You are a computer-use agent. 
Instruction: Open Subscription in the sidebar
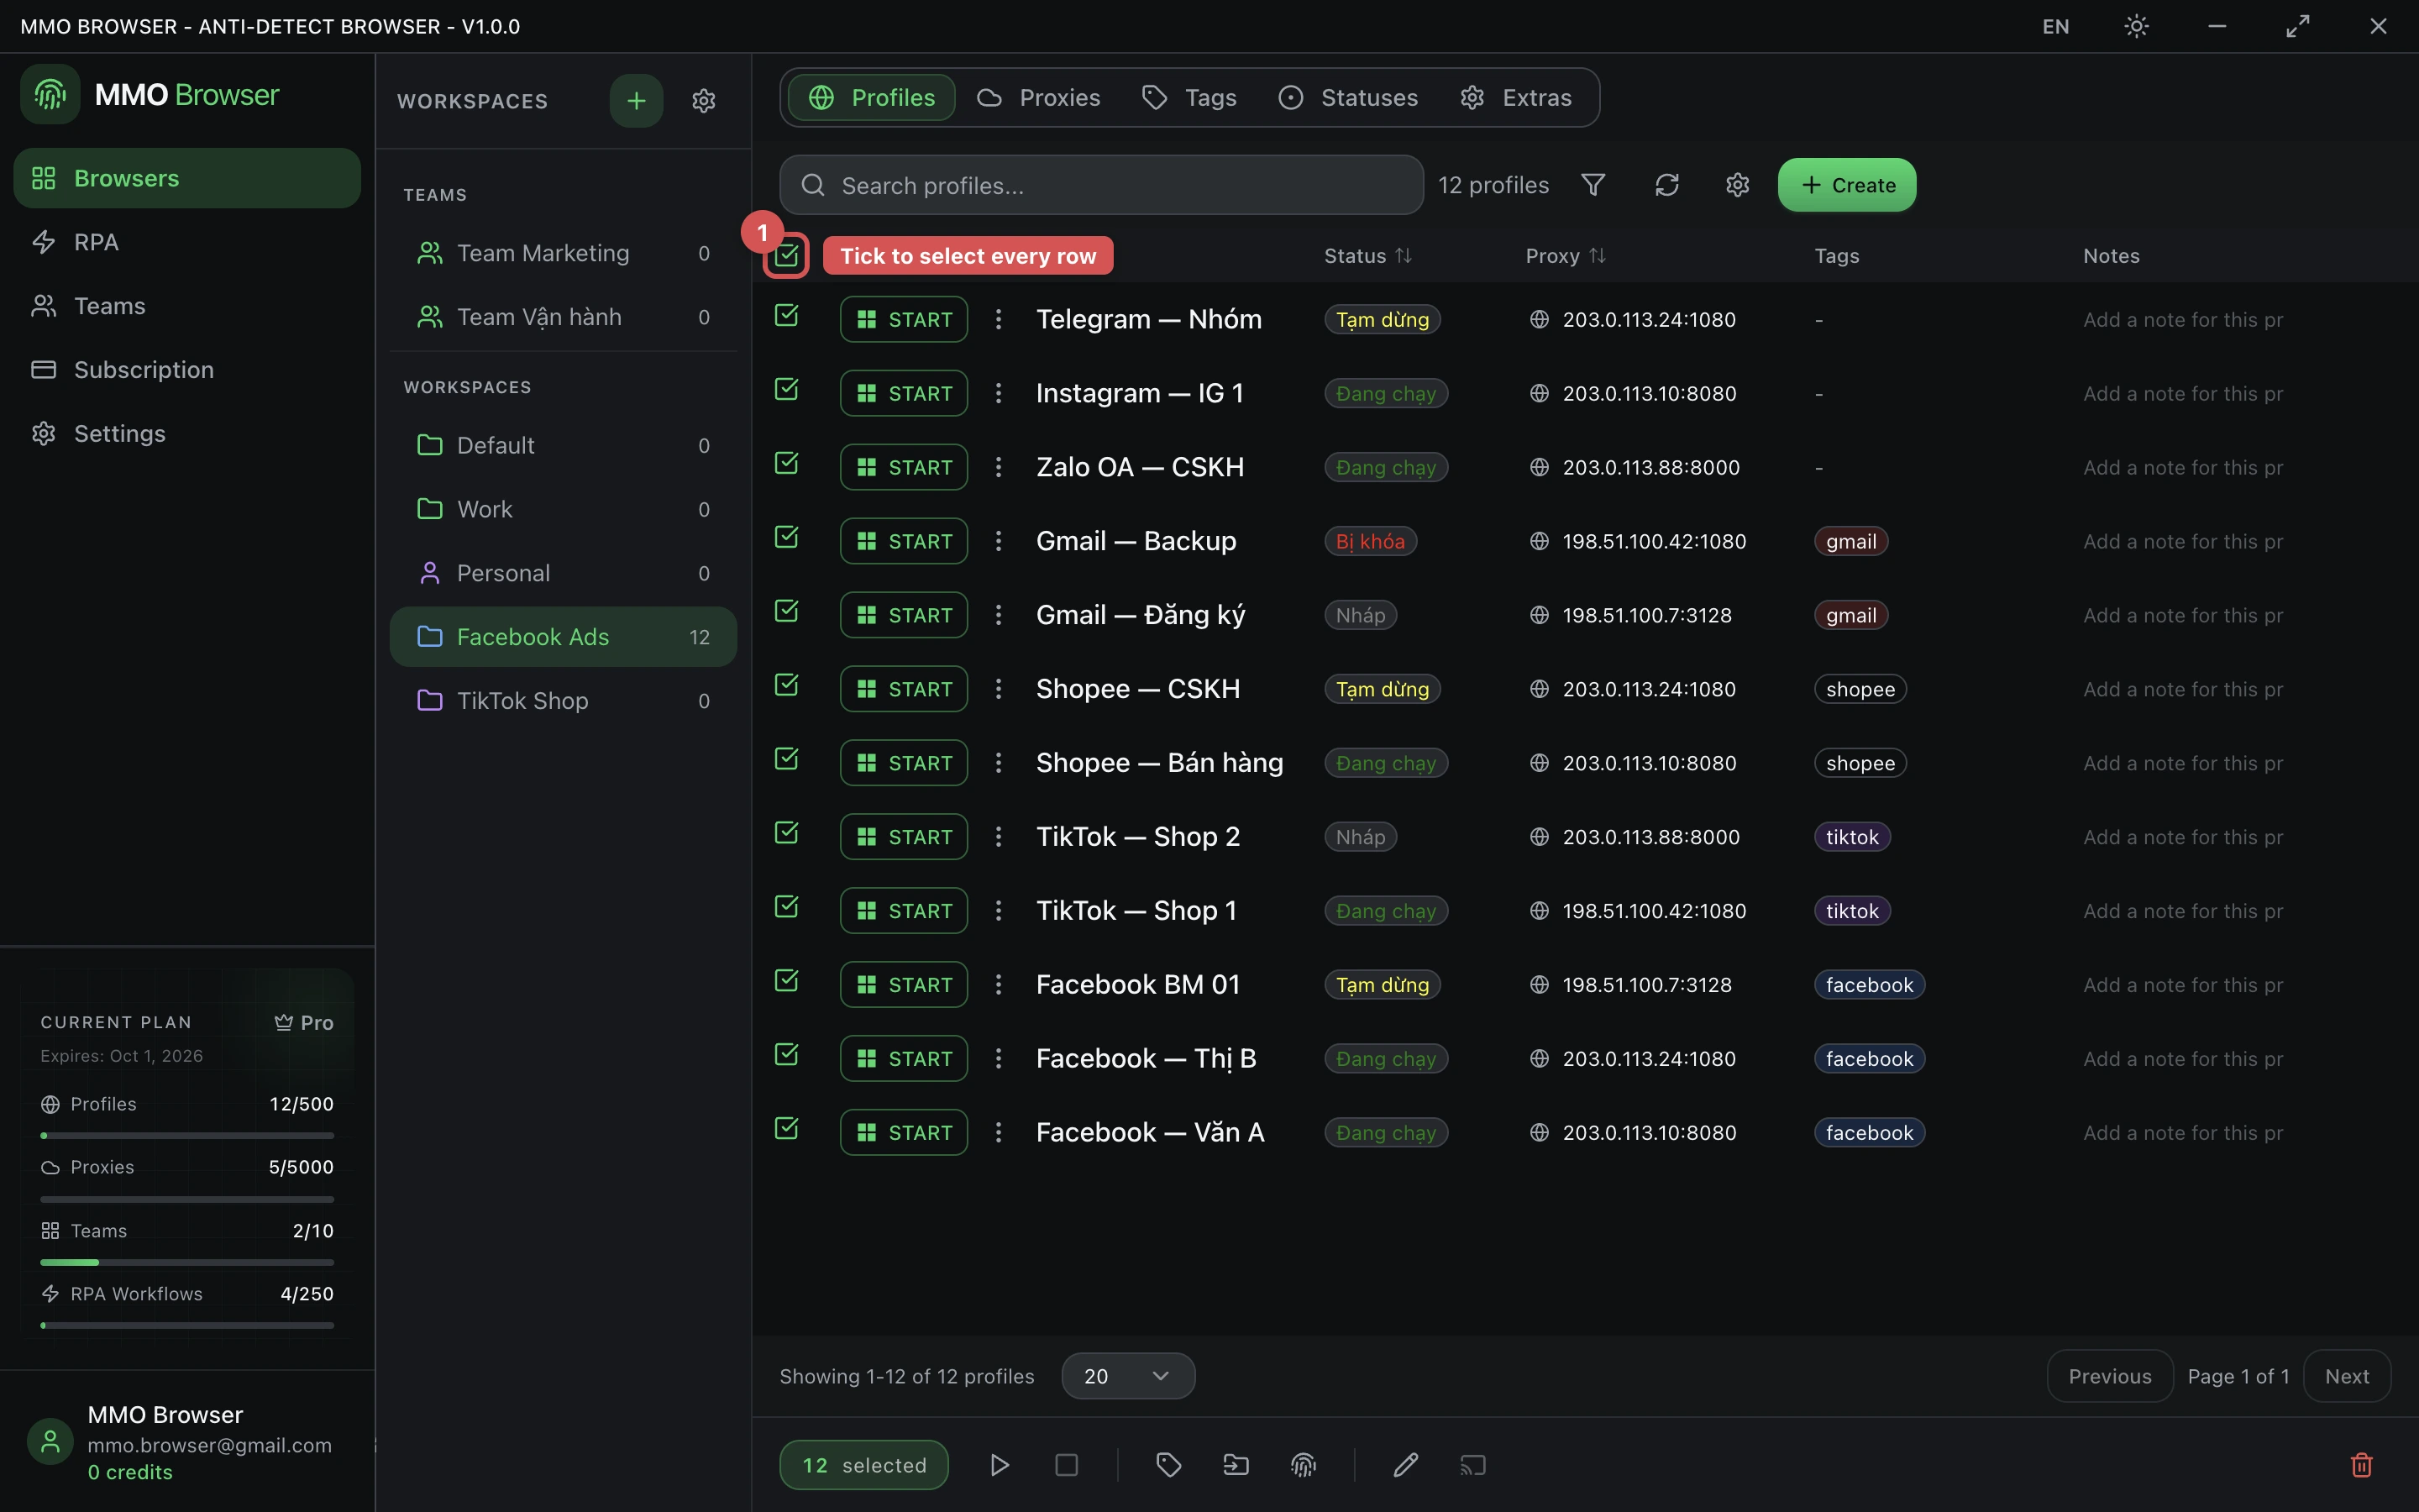(x=187, y=370)
